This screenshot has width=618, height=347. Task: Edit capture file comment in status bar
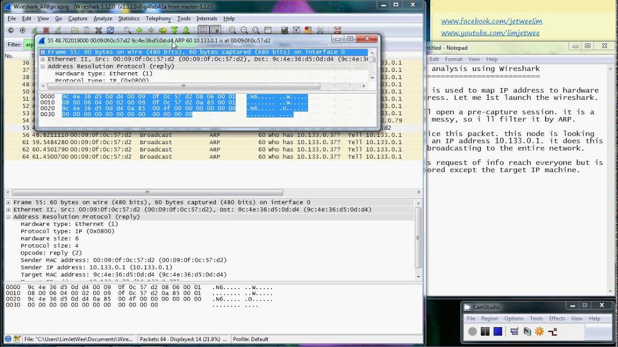[17, 339]
